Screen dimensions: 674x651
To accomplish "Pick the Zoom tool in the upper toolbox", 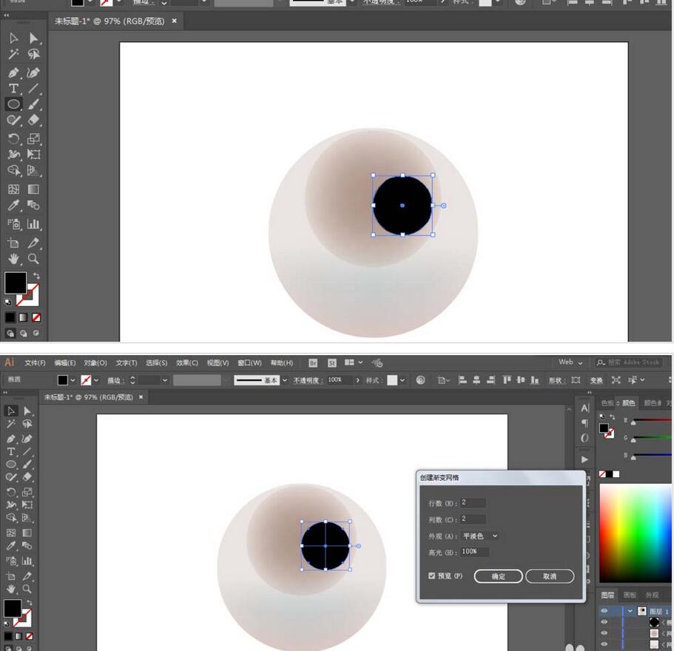I will (x=33, y=259).
